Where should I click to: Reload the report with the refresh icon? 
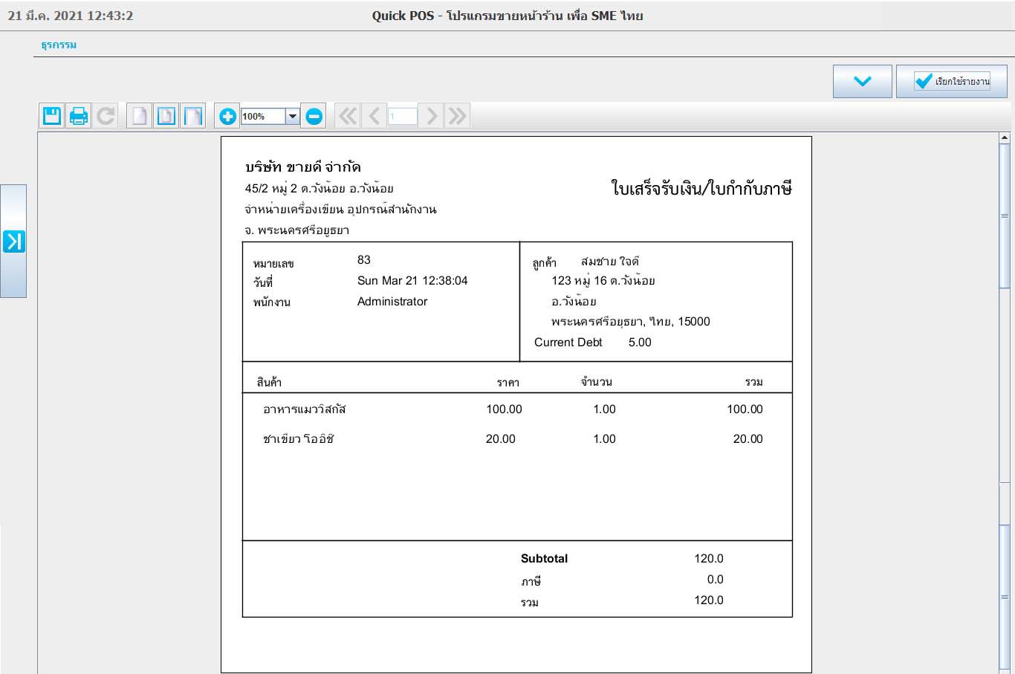click(106, 116)
